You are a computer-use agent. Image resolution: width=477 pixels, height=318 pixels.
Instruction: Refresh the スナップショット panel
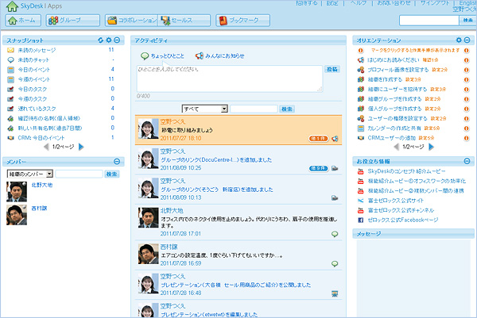pyautogui.click(x=101, y=40)
